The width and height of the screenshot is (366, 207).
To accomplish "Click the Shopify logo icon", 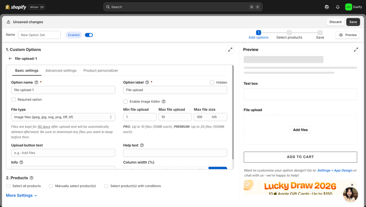I will point(8,7).
